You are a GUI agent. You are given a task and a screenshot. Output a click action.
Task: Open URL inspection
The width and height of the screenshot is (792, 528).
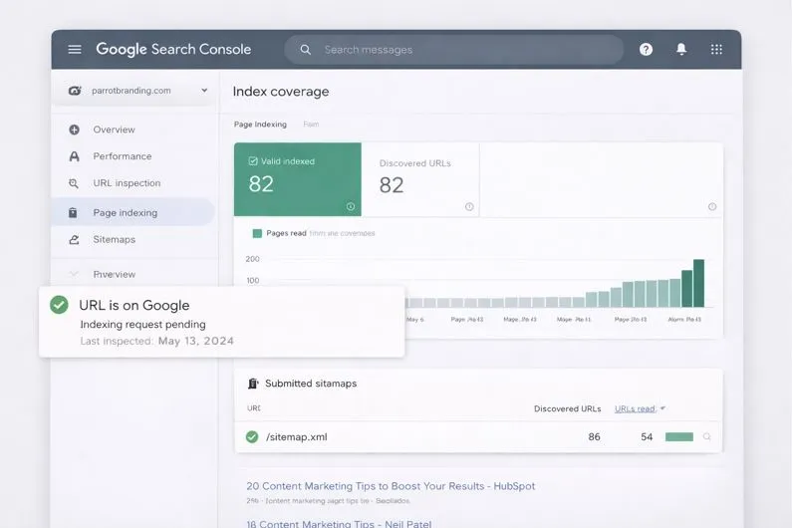coord(127,183)
